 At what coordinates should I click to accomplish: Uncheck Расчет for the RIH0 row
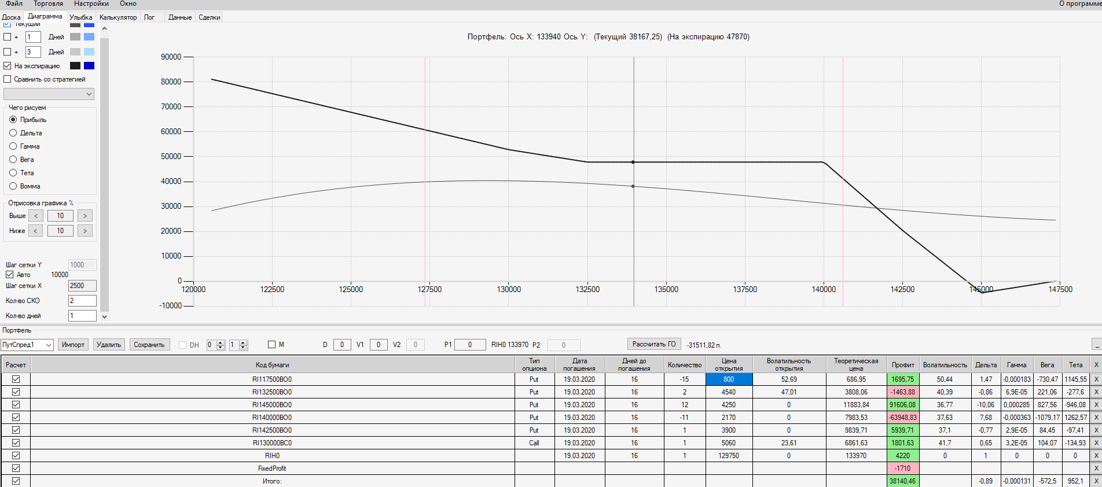16,456
